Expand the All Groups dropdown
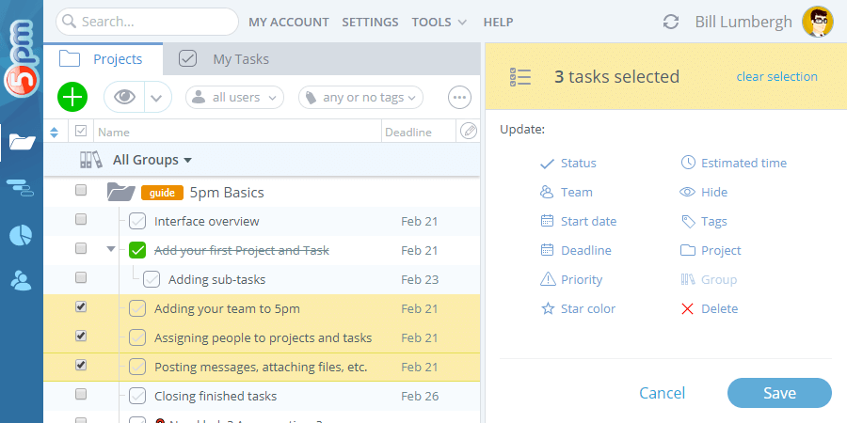The width and height of the screenshot is (847, 423). pos(152,160)
